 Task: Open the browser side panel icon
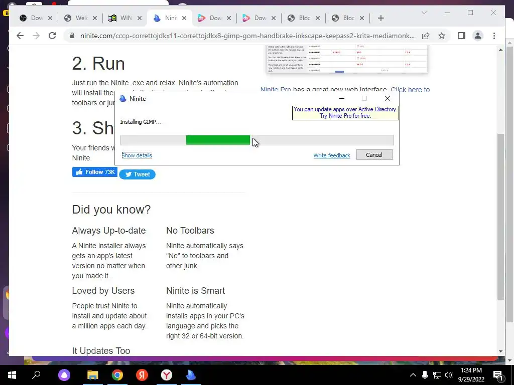pyautogui.click(x=462, y=36)
